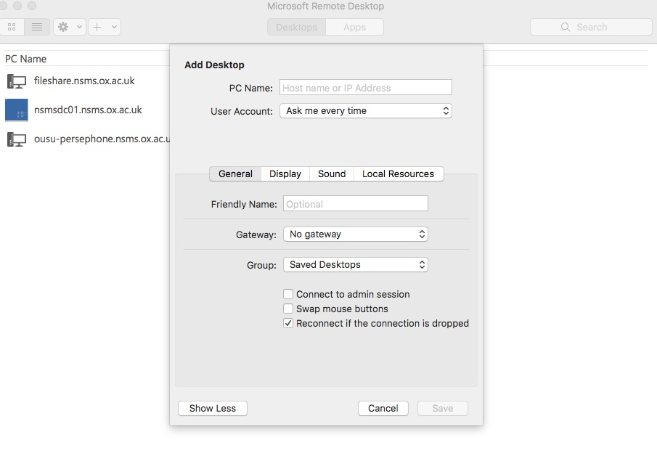Open the Local Resources tab
Screen dimensions: 657x461
pyautogui.click(x=398, y=174)
